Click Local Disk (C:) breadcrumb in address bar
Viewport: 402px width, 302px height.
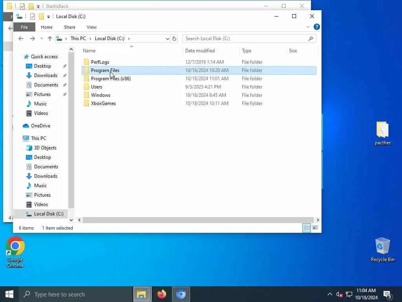[x=110, y=38]
